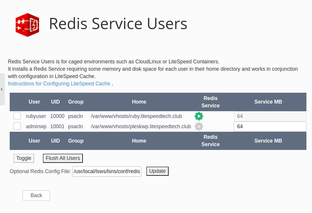Viewport: 312px width, 213px height.
Task: Click gray stopped Redis service icon for adminwp
Action: click(x=199, y=126)
